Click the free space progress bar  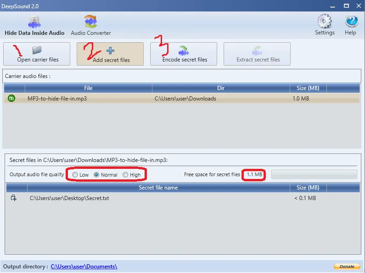coord(314,174)
